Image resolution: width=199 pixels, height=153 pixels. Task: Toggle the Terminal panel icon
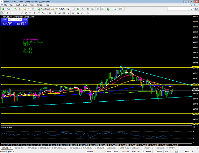tap(29, 9)
